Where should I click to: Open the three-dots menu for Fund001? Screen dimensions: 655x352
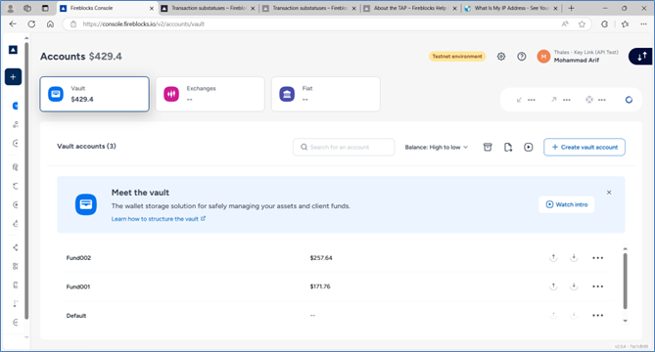pyautogui.click(x=598, y=286)
